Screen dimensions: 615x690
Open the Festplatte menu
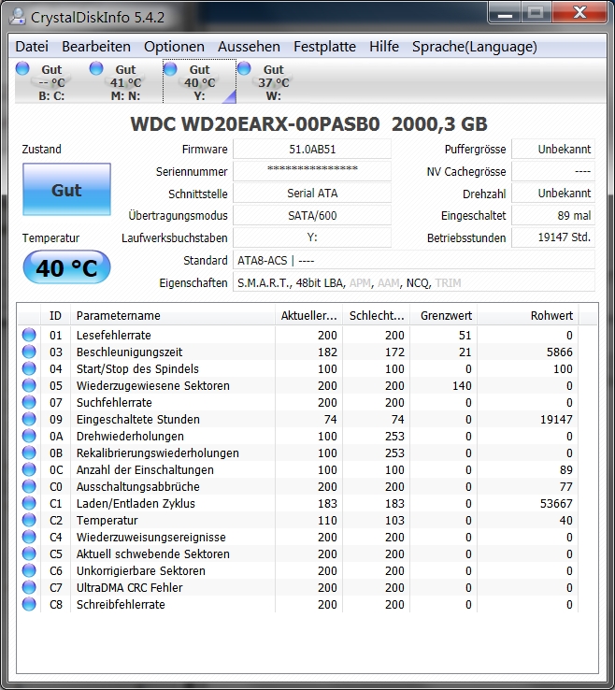click(x=324, y=47)
